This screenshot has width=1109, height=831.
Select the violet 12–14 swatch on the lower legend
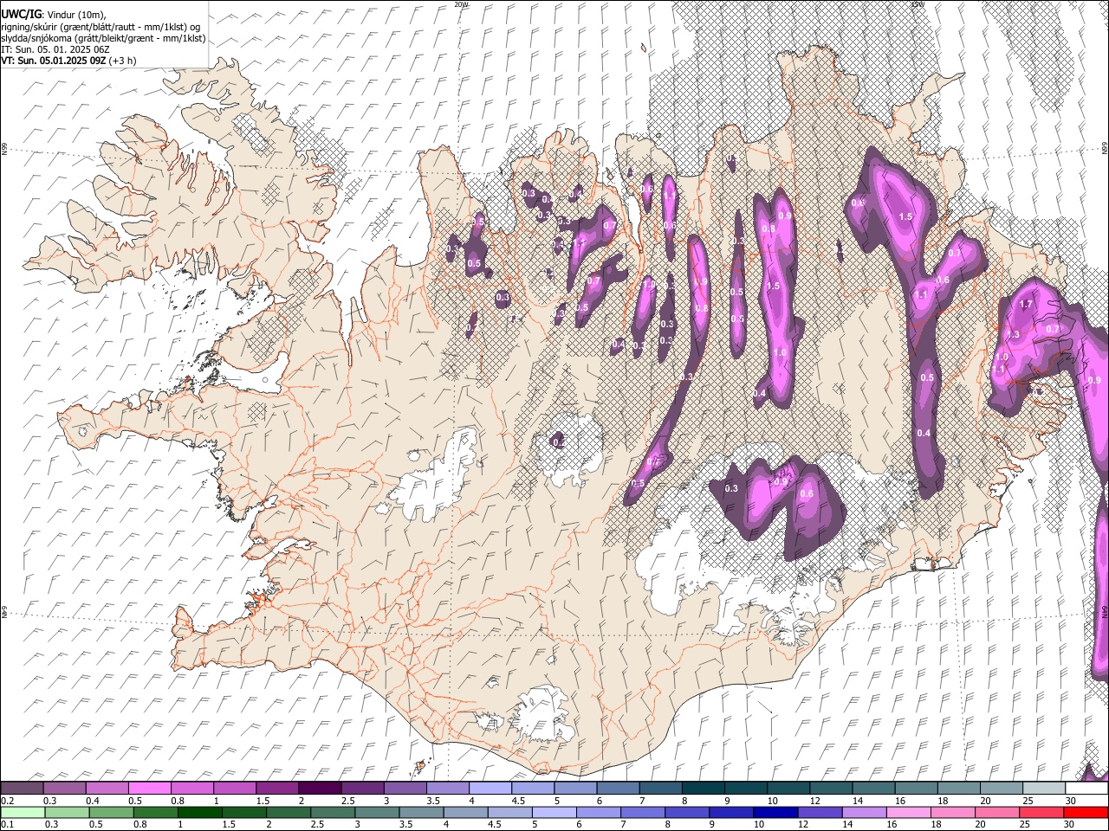(820, 812)
